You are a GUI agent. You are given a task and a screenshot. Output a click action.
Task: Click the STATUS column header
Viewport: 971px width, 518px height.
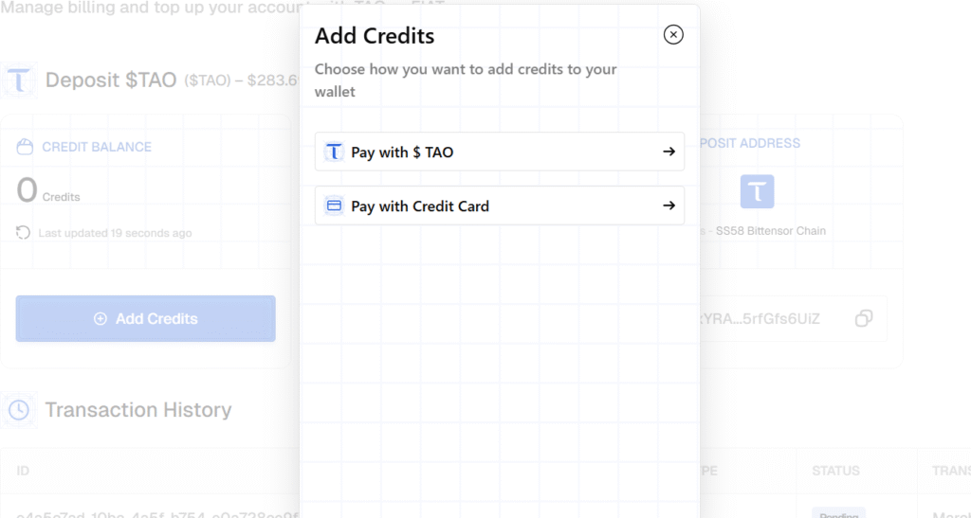[x=835, y=471]
